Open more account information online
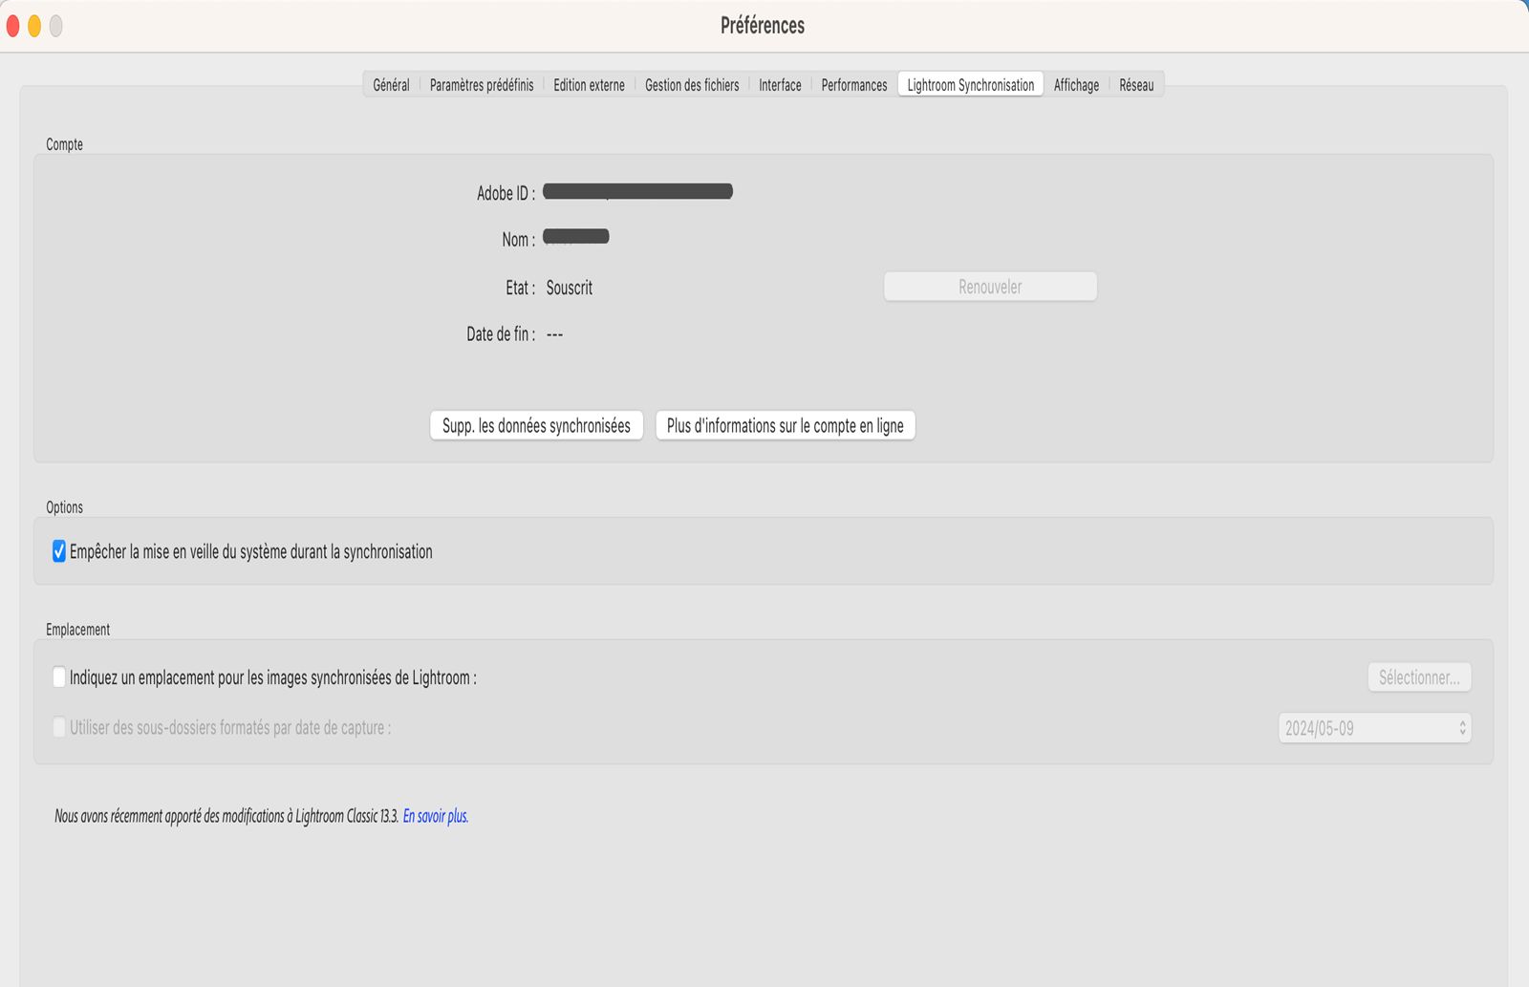Viewport: 1529px width, 987px height. click(785, 425)
